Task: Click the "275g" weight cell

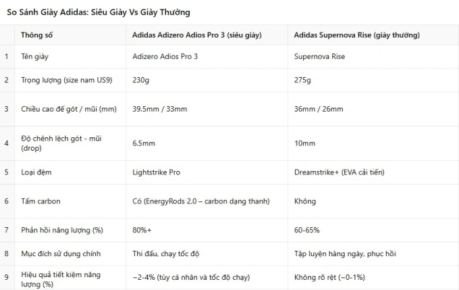Action: pyautogui.click(x=302, y=80)
